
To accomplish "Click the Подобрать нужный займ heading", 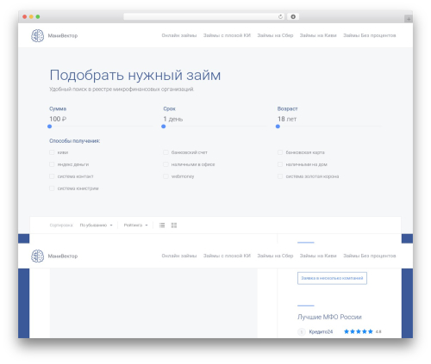I will pos(135,76).
